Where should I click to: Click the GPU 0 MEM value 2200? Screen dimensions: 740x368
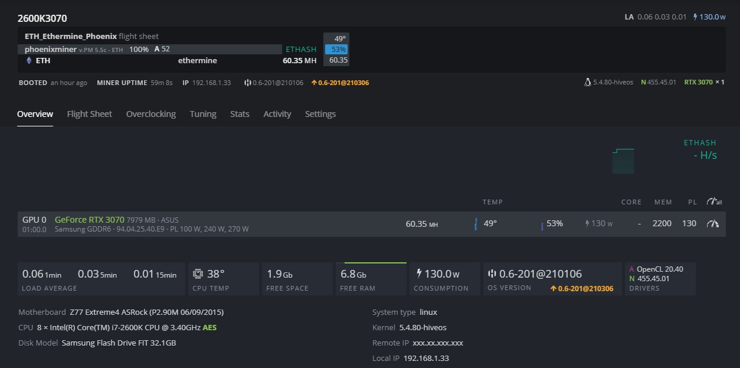662,223
